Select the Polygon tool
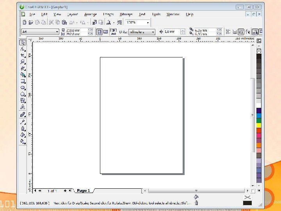Image resolution: width=281 pixels, height=211 pixels. [23, 94]
